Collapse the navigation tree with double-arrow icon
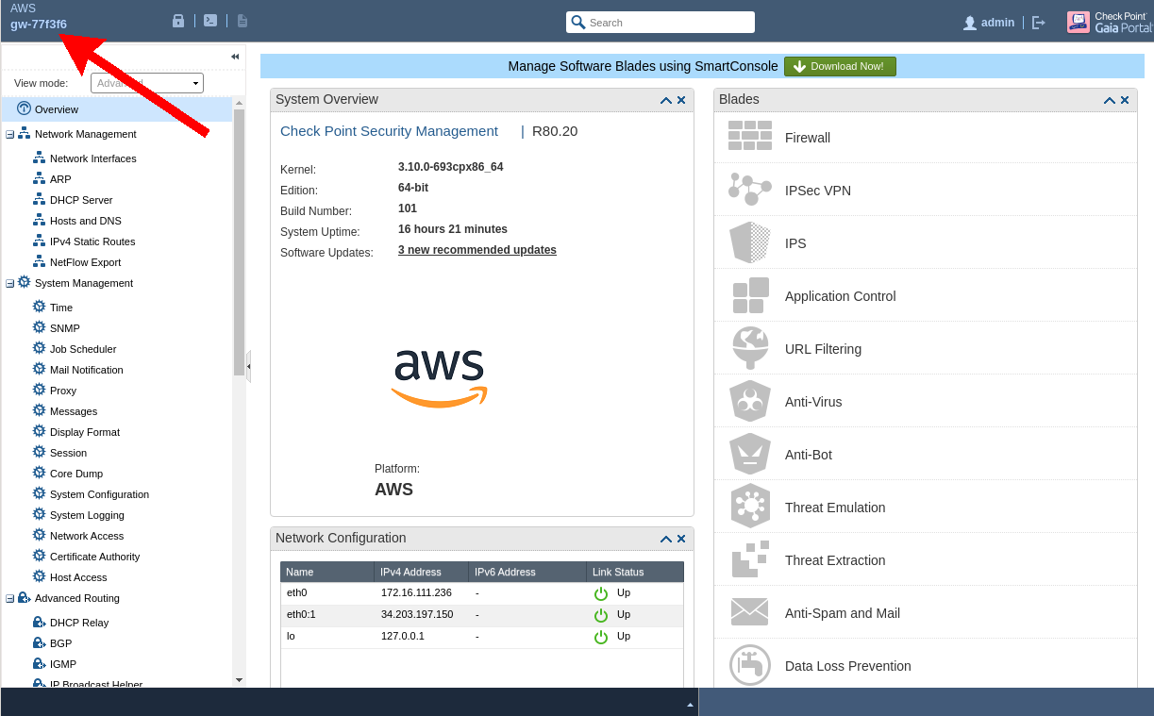This screenshot has width=1154, height=716. pyautogui.click(x=235, y=57)
